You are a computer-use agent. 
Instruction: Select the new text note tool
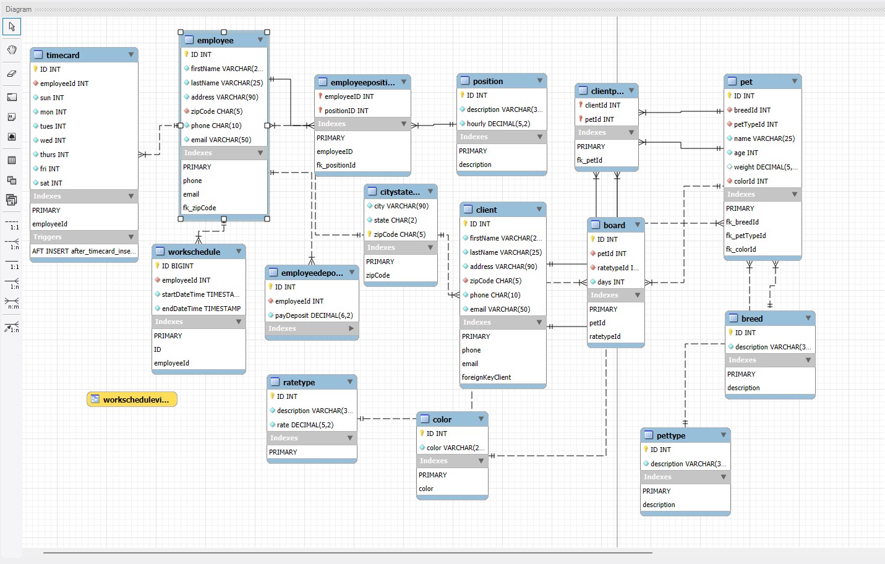[11, 116]
